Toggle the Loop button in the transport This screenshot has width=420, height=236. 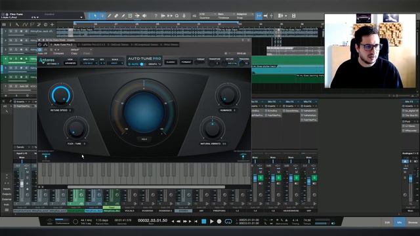[x=228, y=222]
